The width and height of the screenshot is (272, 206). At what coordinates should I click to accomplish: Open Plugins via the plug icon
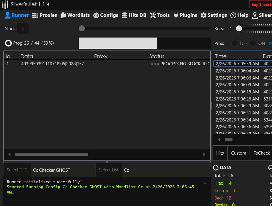176,15
